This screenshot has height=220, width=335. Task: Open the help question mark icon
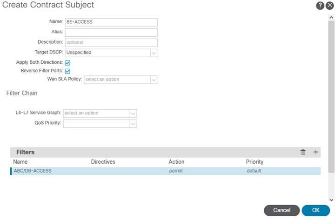pyautogui.click(x=320, y=6)
